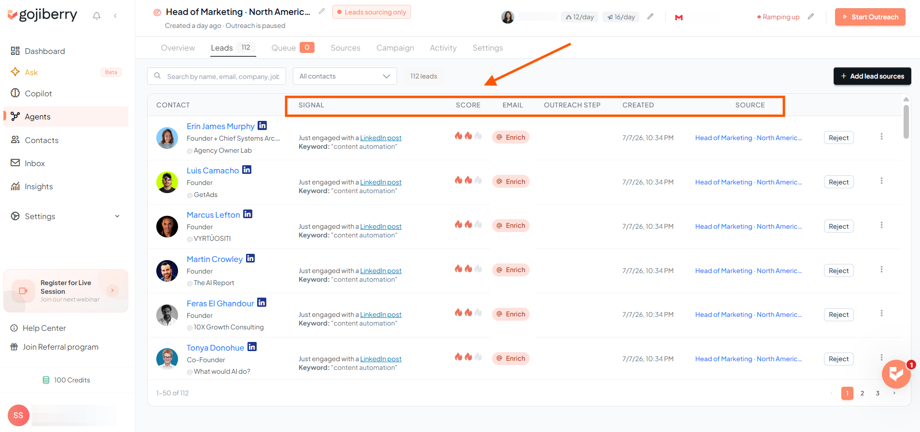Open the Gmail mailbox icon
This screenshot has width=920, height=432.
pos(679,17)
